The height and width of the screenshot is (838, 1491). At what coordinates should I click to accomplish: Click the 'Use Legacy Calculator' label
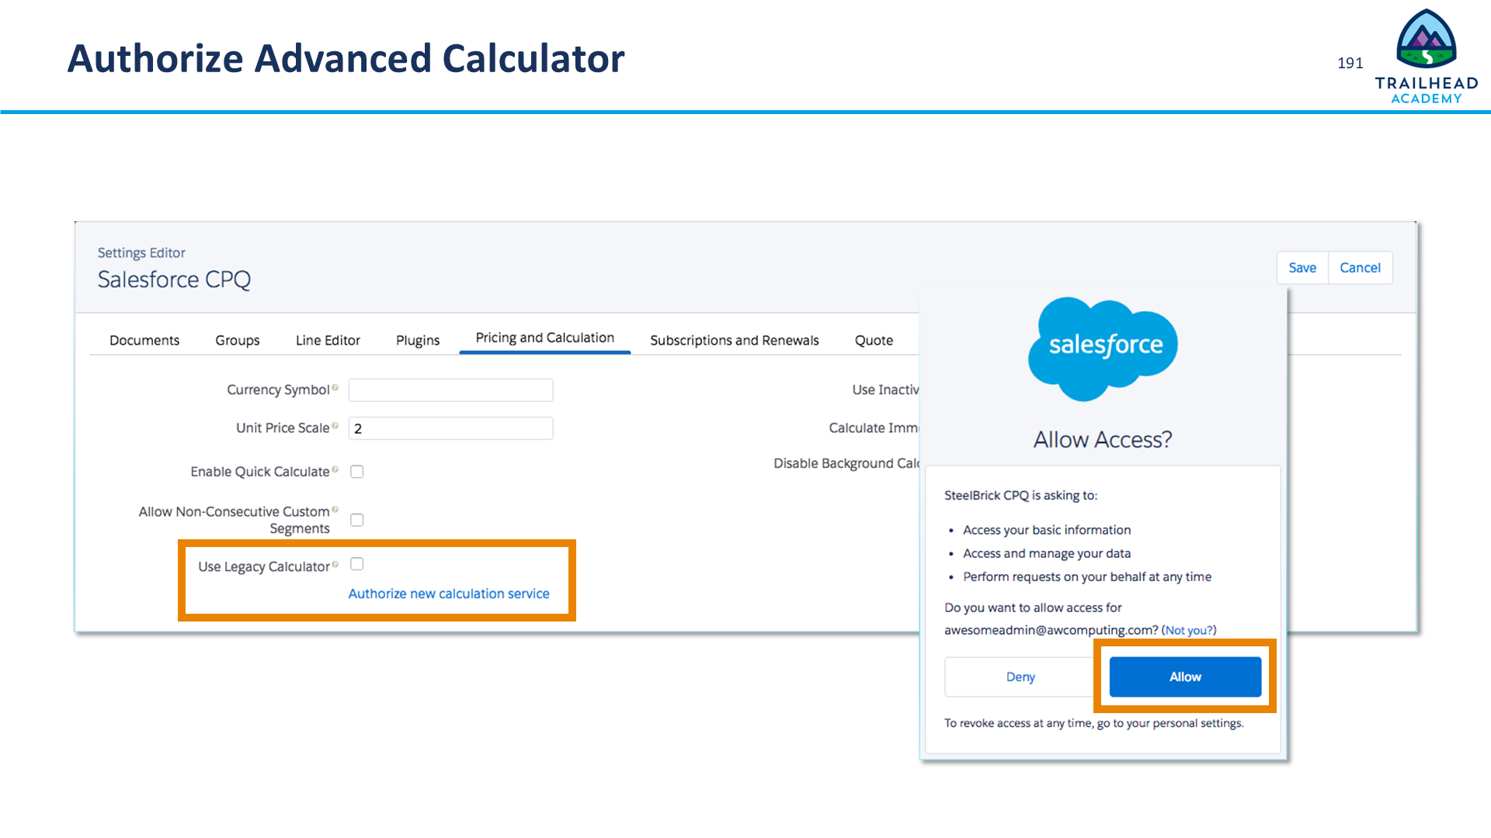tap(264, 567)
